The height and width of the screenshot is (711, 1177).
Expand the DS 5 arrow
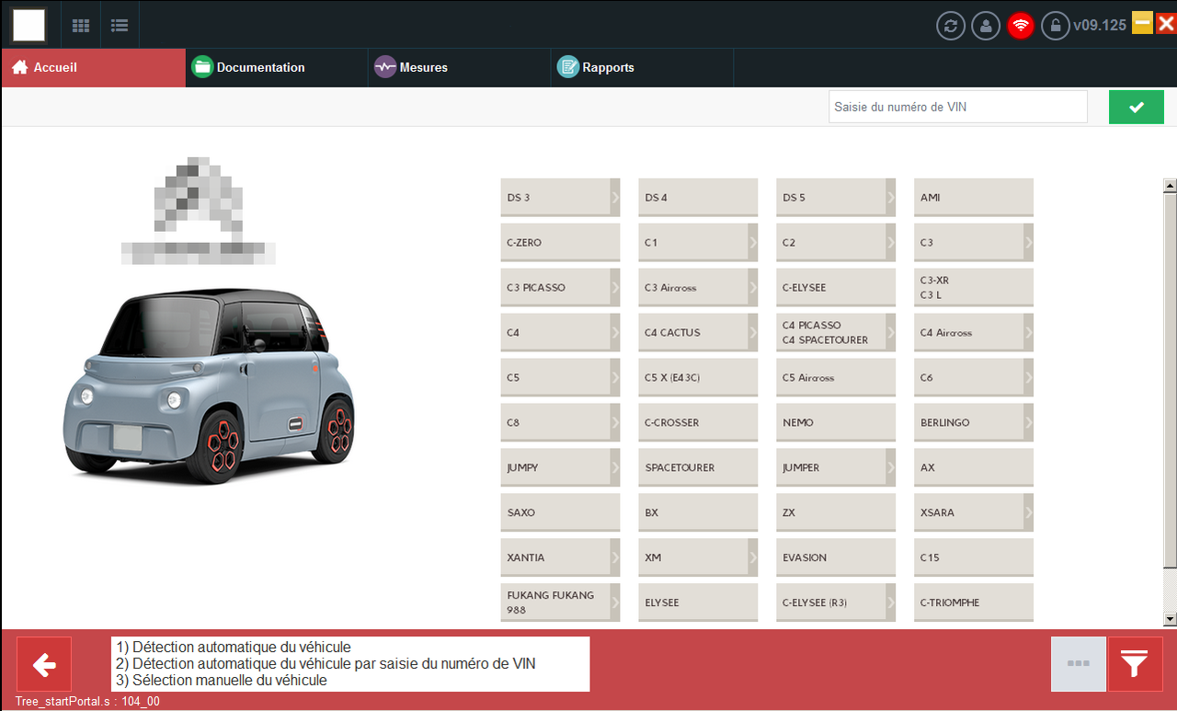coord(891,198)
